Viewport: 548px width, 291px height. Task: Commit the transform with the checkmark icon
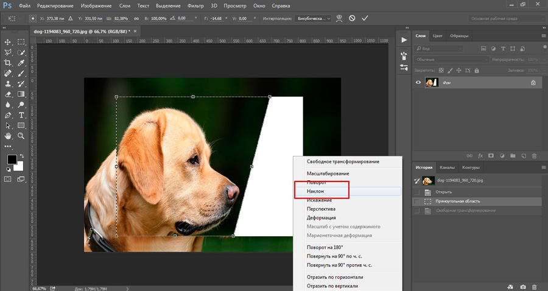tap(365, 18)
